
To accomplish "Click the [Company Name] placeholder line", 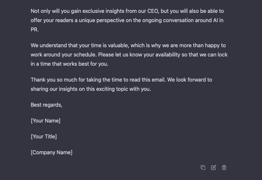I will click(x=51, y=153).
